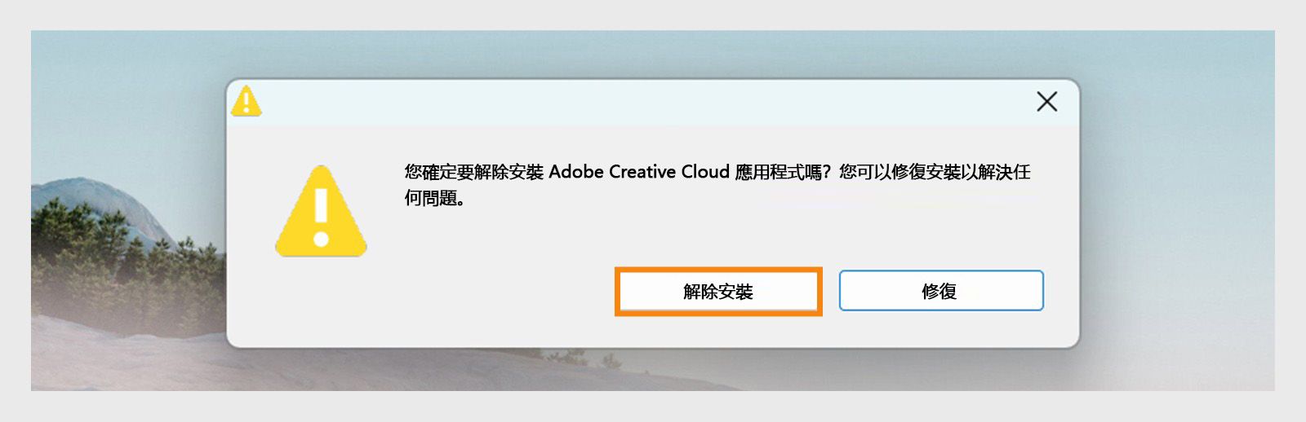Click the 解除安裝 (Uninstall) button
1306x422 pixels.
click(717, 291)
